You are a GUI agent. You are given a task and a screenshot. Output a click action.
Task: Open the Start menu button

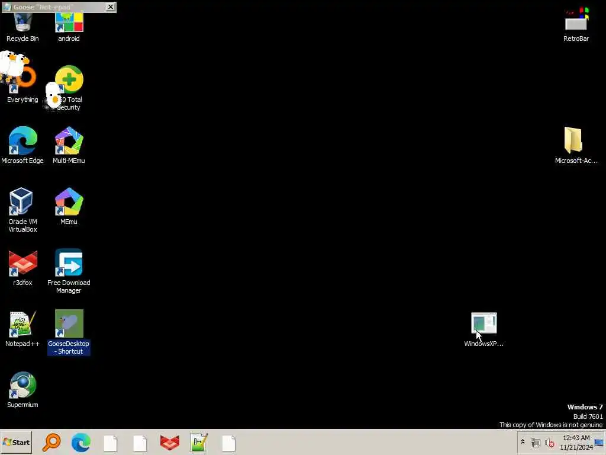point(16,442)
